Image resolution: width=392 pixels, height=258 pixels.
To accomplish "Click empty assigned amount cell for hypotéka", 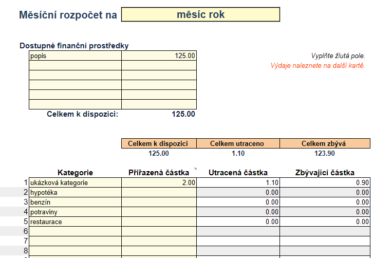I will click(x=159, y=192).
